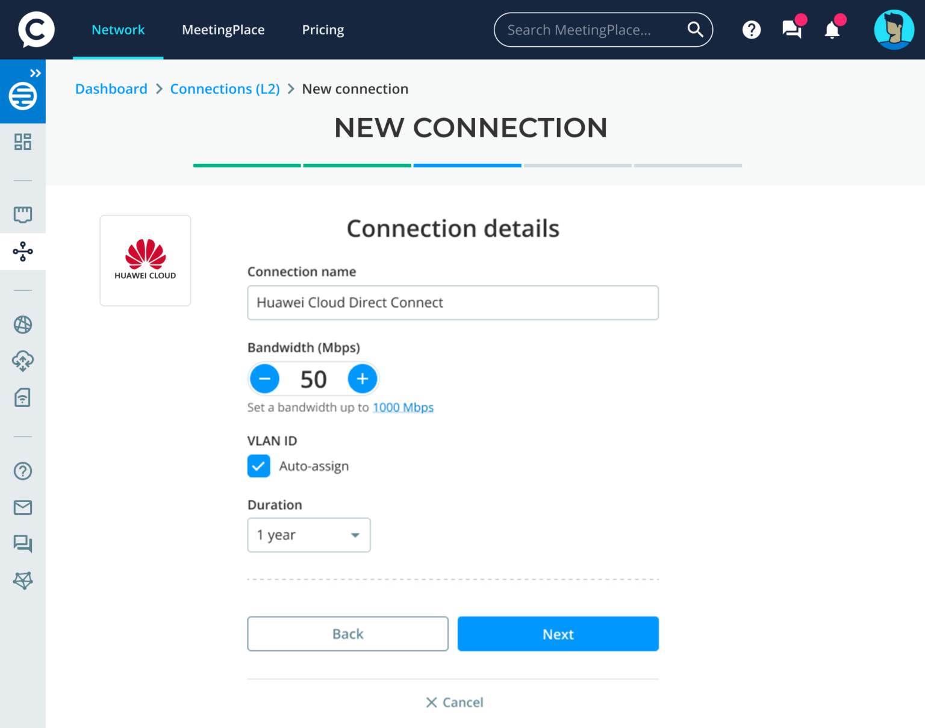Follow the Connections (L2) breadcrumb link
Viewport: 925px width, 728px height.
click(x=225, y=89)
